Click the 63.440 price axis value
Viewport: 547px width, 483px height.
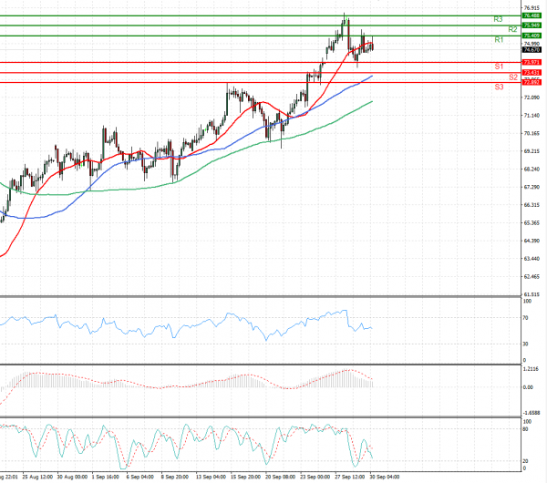pos(532,259)
